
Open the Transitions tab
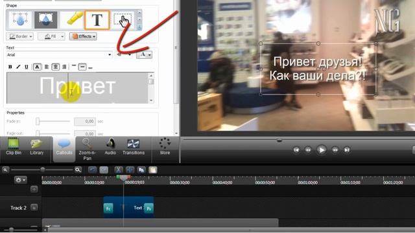click(x=134, y=147)
